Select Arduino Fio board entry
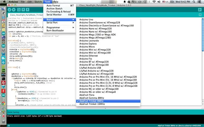The image size is (204, 127). [x=108, y=59]
